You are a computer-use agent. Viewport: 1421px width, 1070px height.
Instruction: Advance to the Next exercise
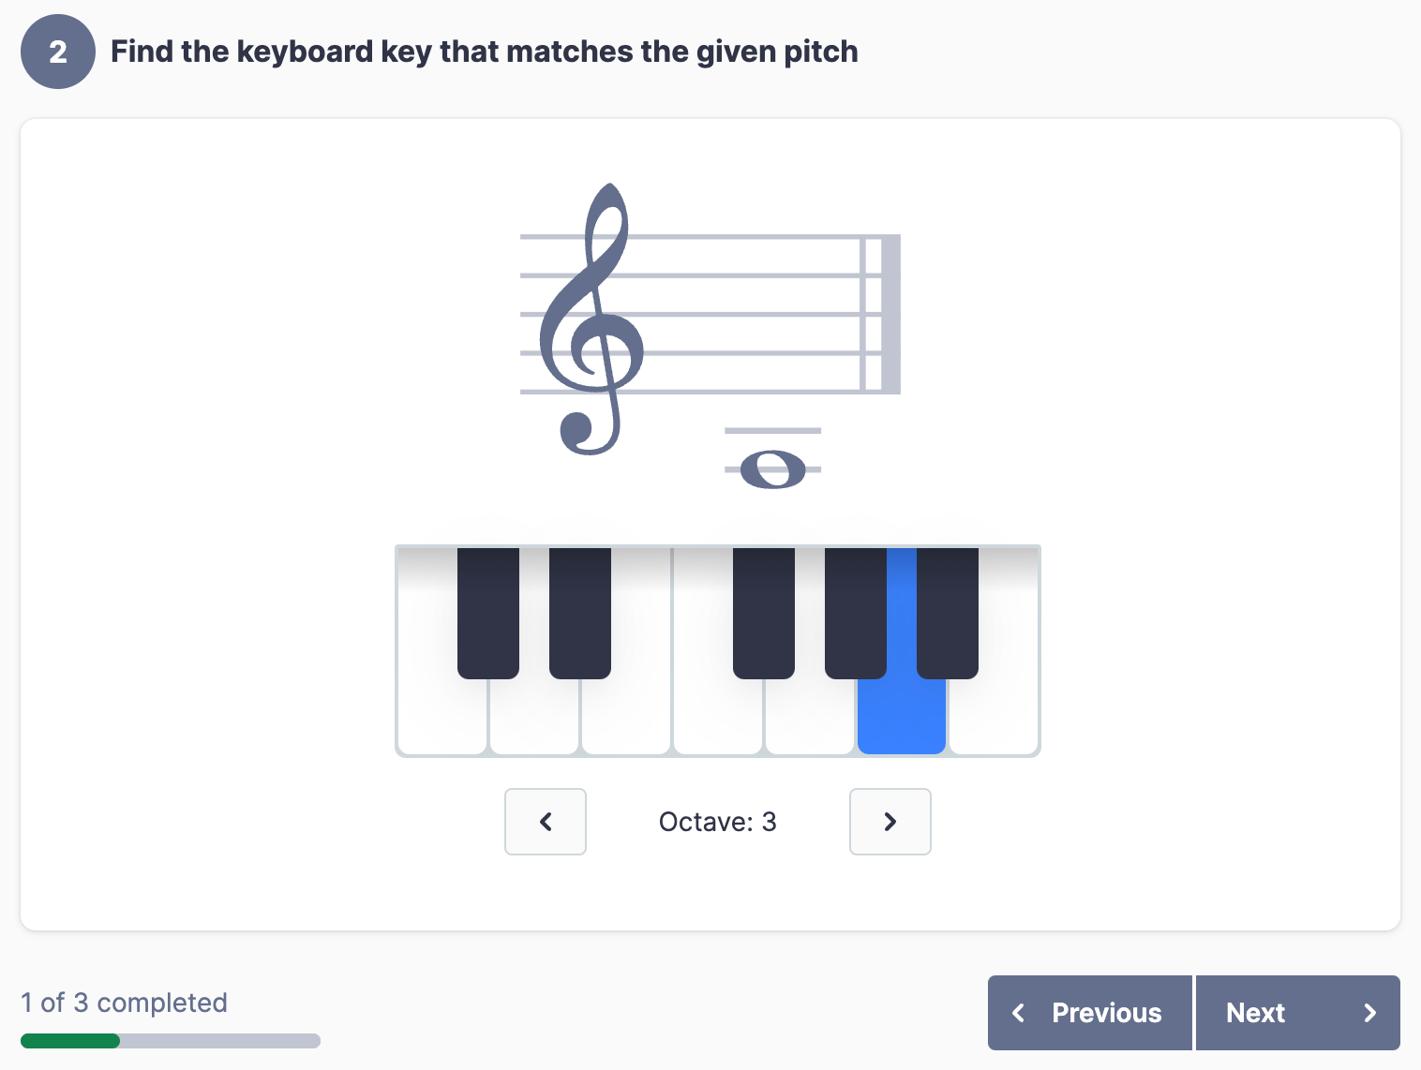(1297, 1013)
